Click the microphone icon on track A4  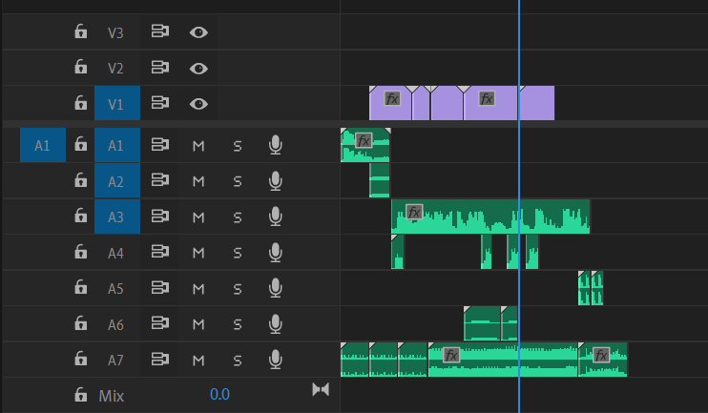[x=275, y=253]
